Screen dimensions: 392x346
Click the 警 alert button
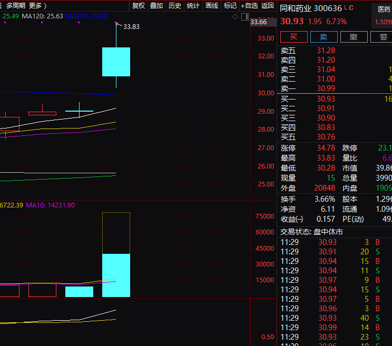click(x=383, y=37)
